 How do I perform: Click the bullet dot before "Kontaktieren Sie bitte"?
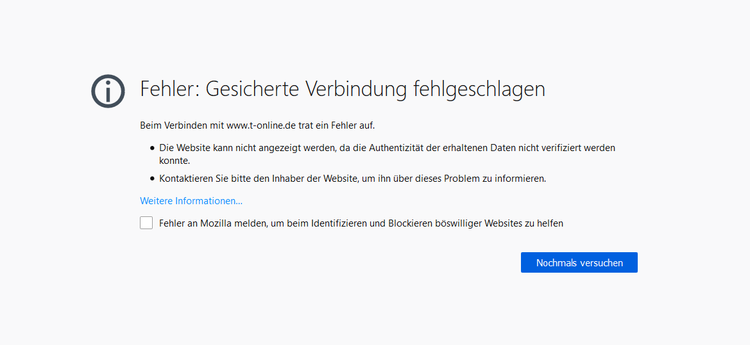tap(153, 179)
